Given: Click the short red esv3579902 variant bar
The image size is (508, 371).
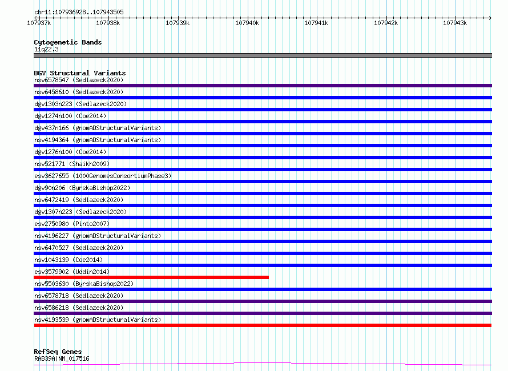Looking at the screenshot, I should tap(151, 277).
